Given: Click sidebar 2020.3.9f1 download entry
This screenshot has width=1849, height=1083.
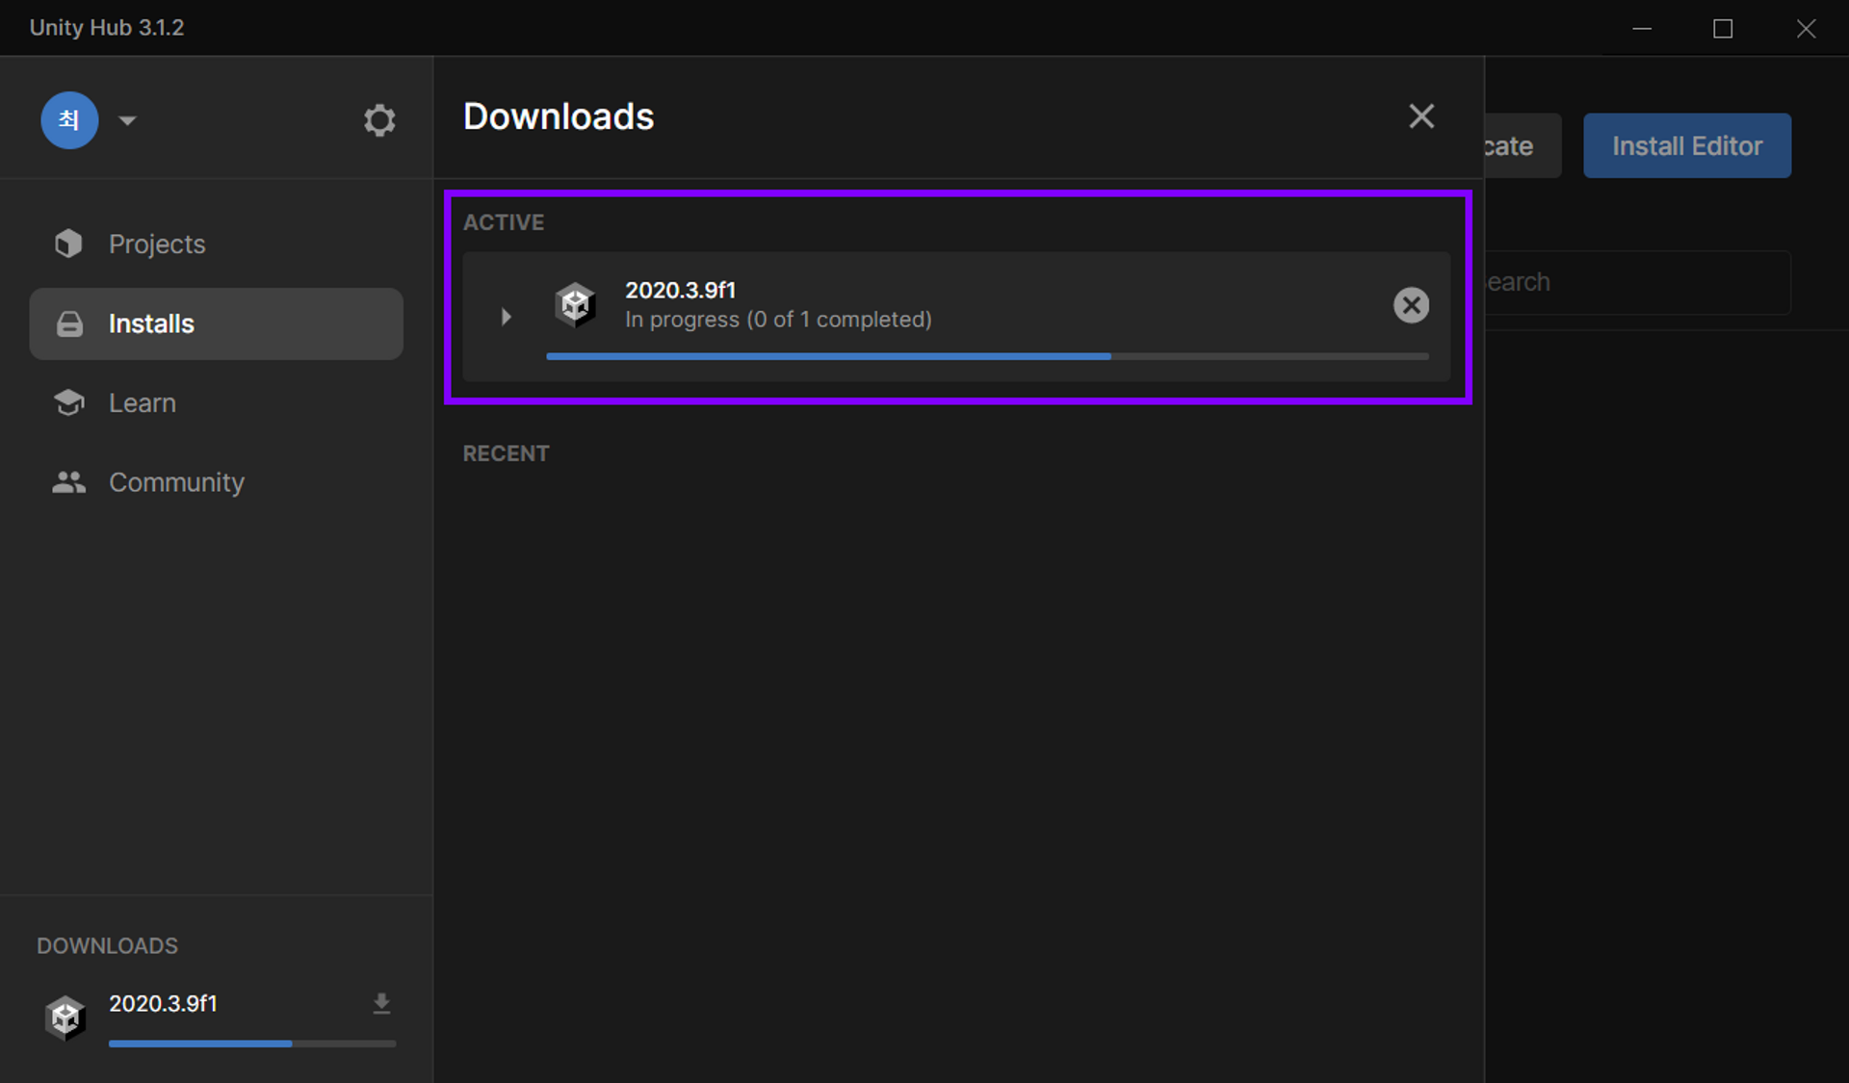Looking at the screenshot, I should tap(220, 1019).
